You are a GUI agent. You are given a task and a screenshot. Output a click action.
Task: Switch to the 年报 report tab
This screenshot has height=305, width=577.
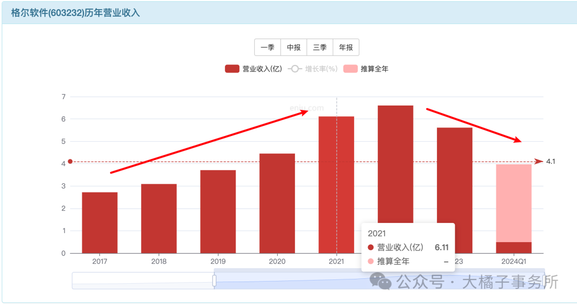(x=346, y=47)
